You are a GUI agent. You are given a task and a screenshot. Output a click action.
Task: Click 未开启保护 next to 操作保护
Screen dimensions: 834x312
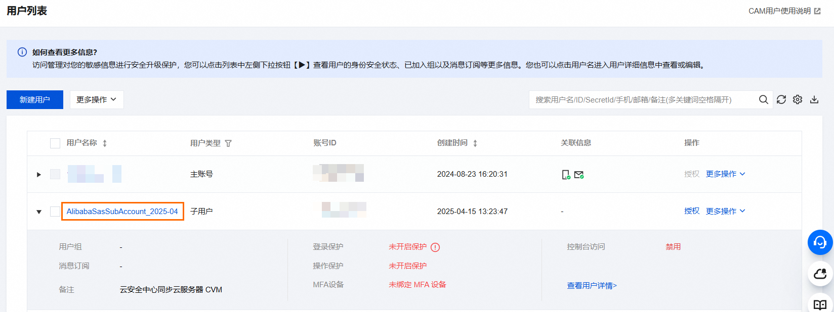coord(407,266)
